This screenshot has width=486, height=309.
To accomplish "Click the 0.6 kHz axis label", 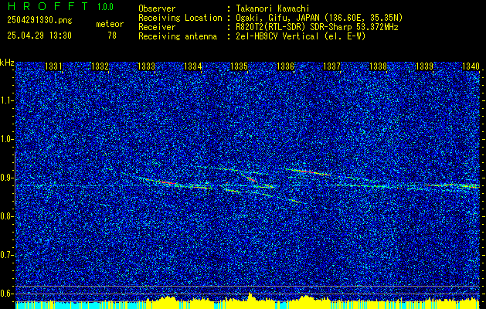I will [6, 294].
